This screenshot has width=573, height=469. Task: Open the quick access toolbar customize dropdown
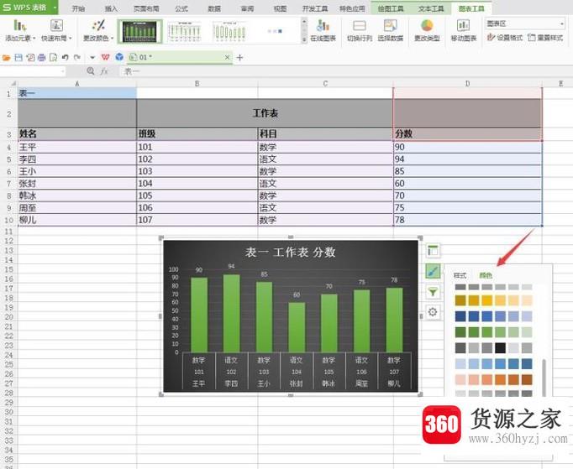tap(92, 58)
